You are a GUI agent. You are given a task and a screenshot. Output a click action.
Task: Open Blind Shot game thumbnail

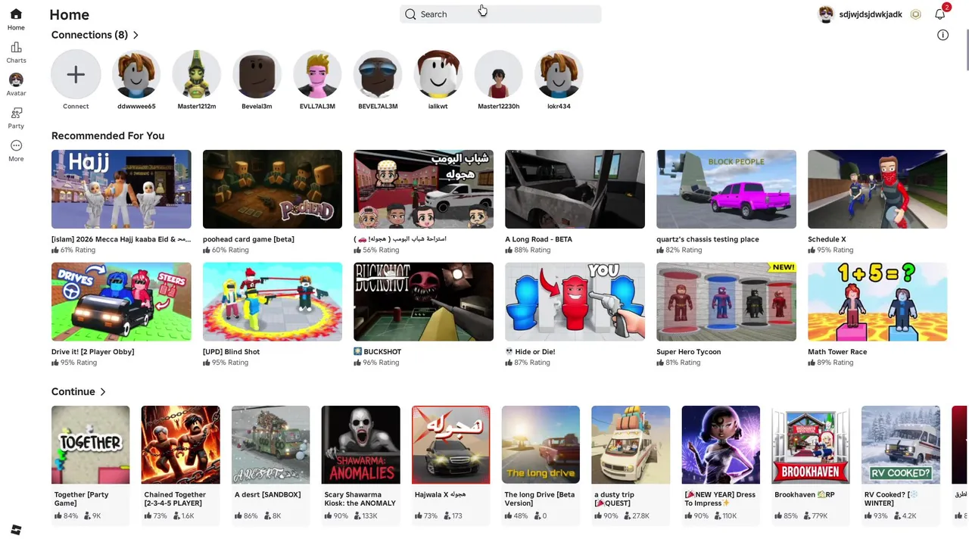tap(273, 302)
